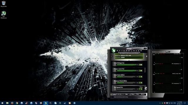
Task: Click the Fan Speed slider
Action: tap(127, 89)
